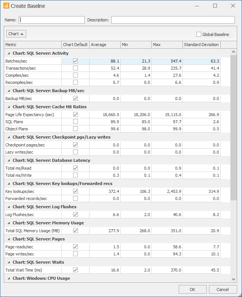Sort by the Max column header
Viewport: 242px width, 297px height.
pyautogui.click(x=167, y=45)
